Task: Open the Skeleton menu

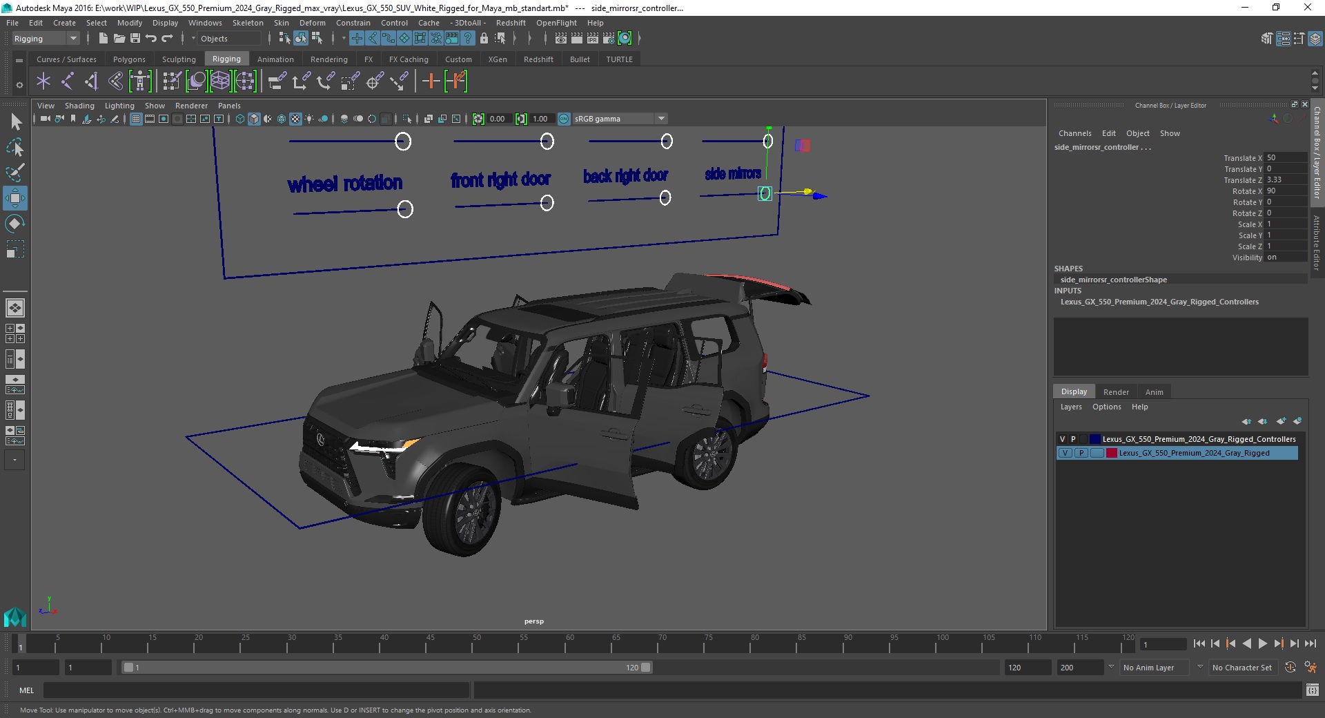Action: coord(248,23)
